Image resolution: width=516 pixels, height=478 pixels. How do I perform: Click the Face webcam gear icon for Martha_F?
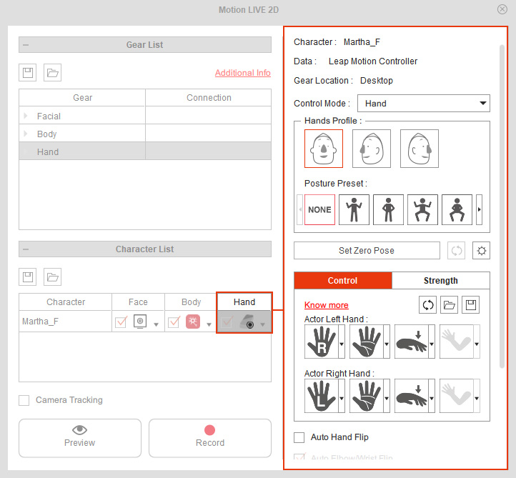(x=140, y=322)
